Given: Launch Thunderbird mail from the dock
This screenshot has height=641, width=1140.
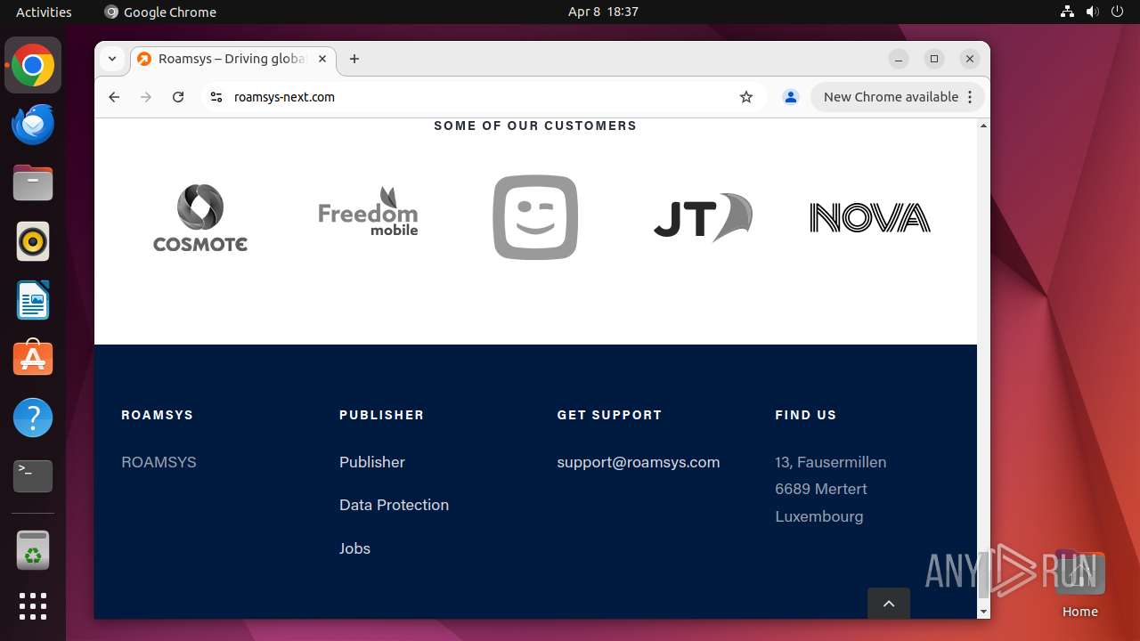Looking at the screenshot, I should [x=33, y=125].
